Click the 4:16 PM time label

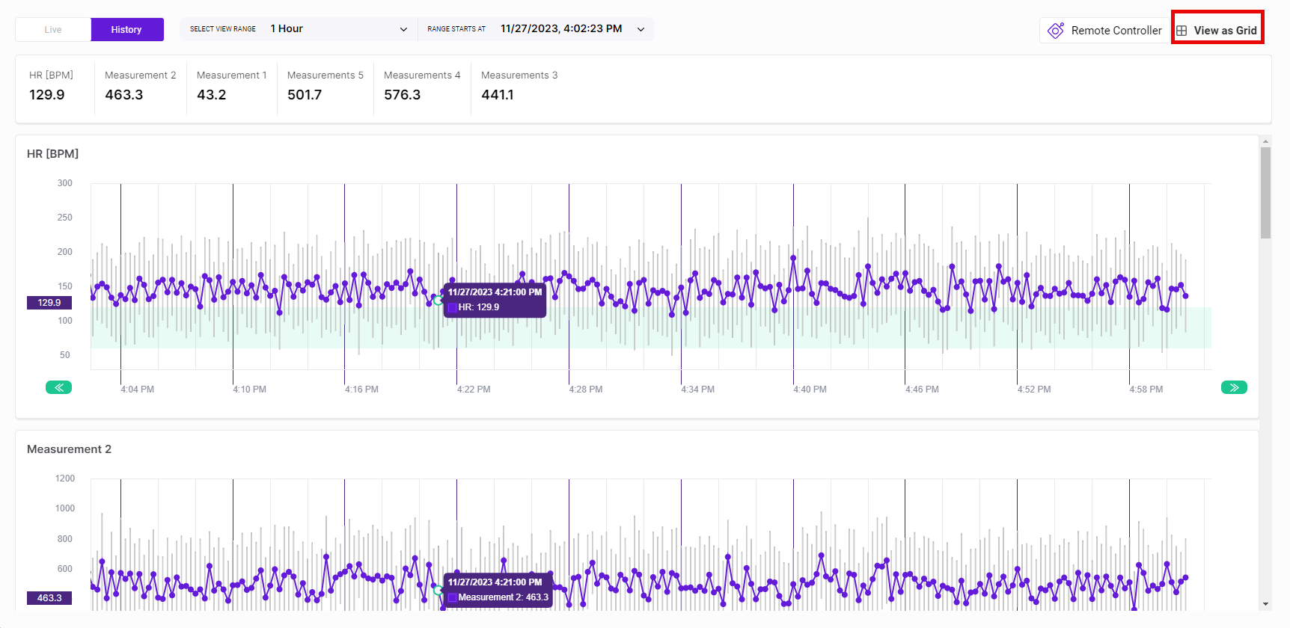[362, 390]
